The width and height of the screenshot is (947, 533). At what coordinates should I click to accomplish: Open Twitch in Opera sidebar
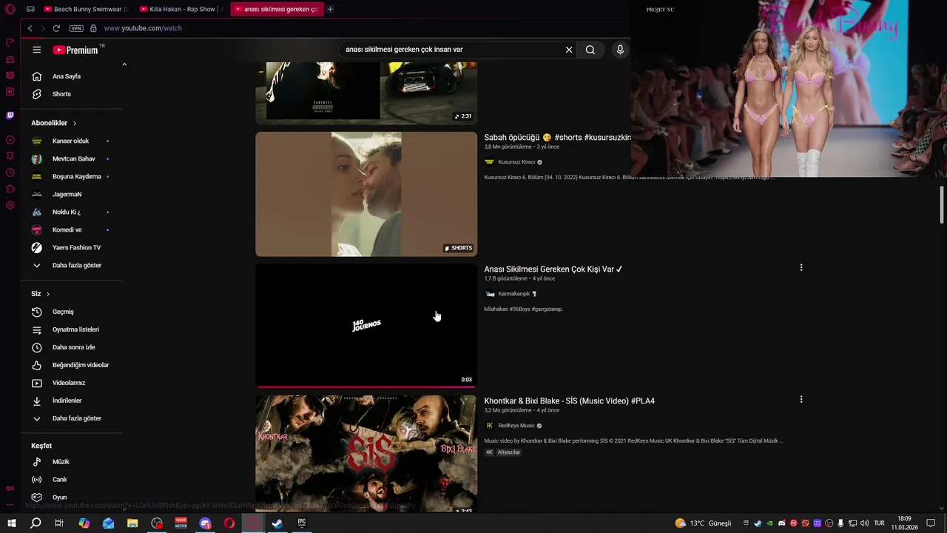[10, 115]
